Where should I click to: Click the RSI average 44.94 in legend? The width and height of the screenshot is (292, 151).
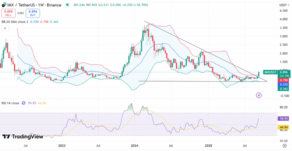(42, 103)
